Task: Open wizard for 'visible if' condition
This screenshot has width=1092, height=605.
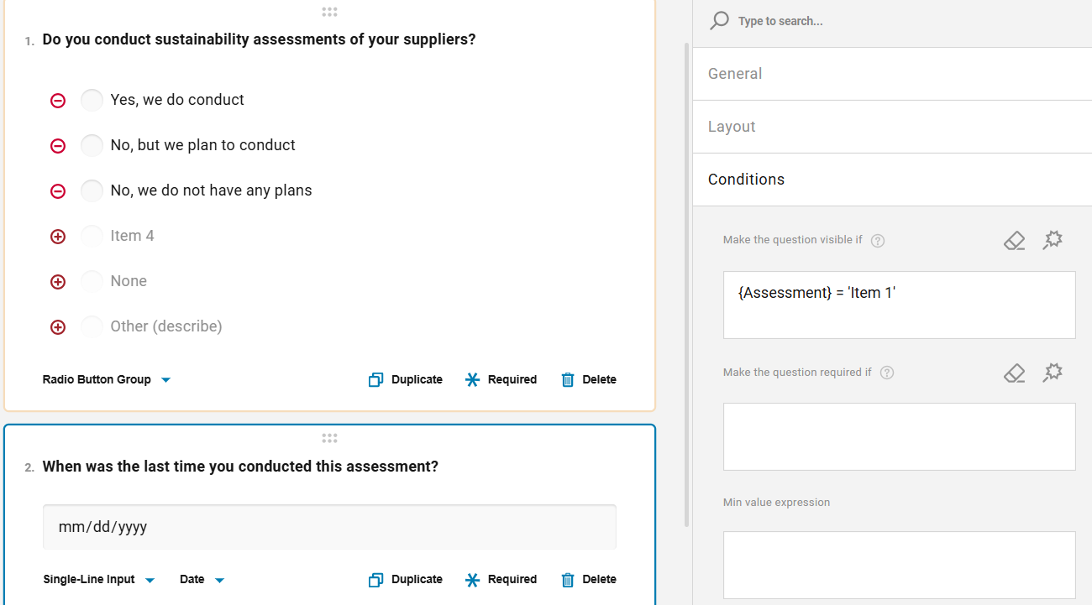Action: (1053, 241)
